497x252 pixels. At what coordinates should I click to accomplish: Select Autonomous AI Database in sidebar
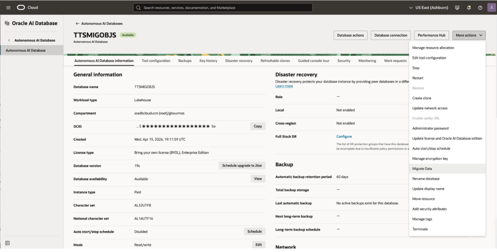pos(32,50)
